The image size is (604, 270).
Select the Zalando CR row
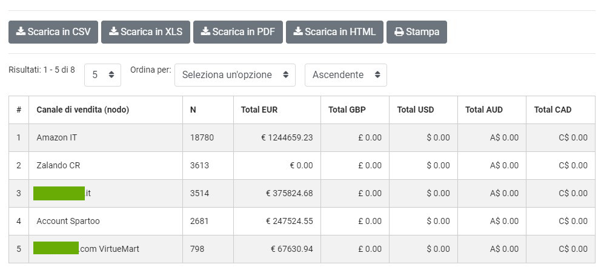pos(58,165)
